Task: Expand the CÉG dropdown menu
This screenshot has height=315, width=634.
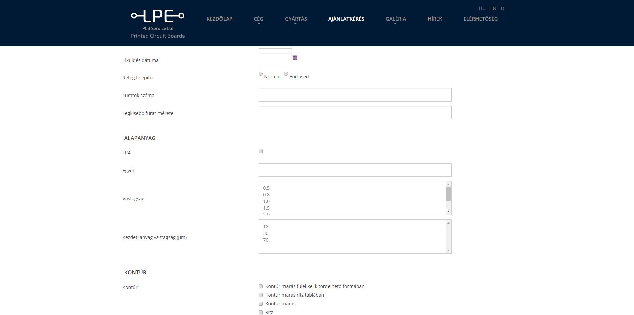Action: pyautogui.click(x=258, y=19)
